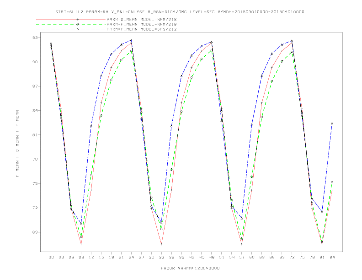Click y-axis tick value 78

pos(35,159)
